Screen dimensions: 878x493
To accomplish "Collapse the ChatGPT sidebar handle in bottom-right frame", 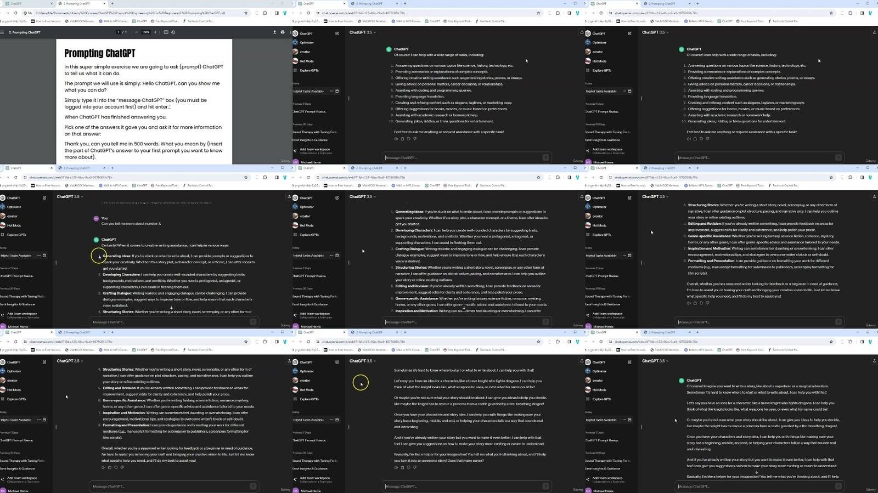I will 641,427.
